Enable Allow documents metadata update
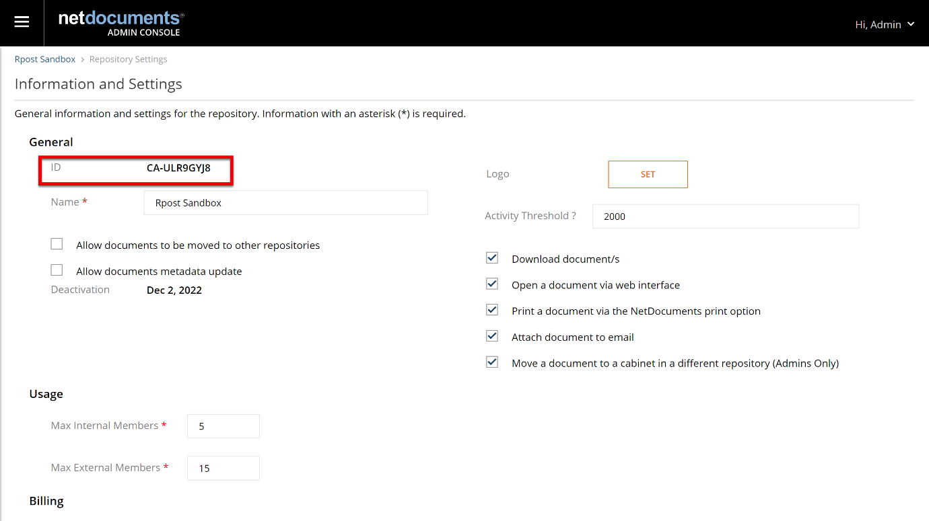Screen dimensions: 929x521 (x=57, y=270)
